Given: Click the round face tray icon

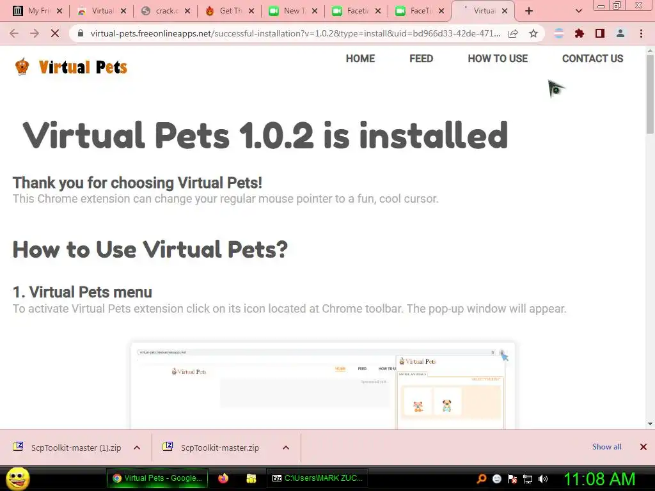Looking at the screenshot, I should coord(496,479).
